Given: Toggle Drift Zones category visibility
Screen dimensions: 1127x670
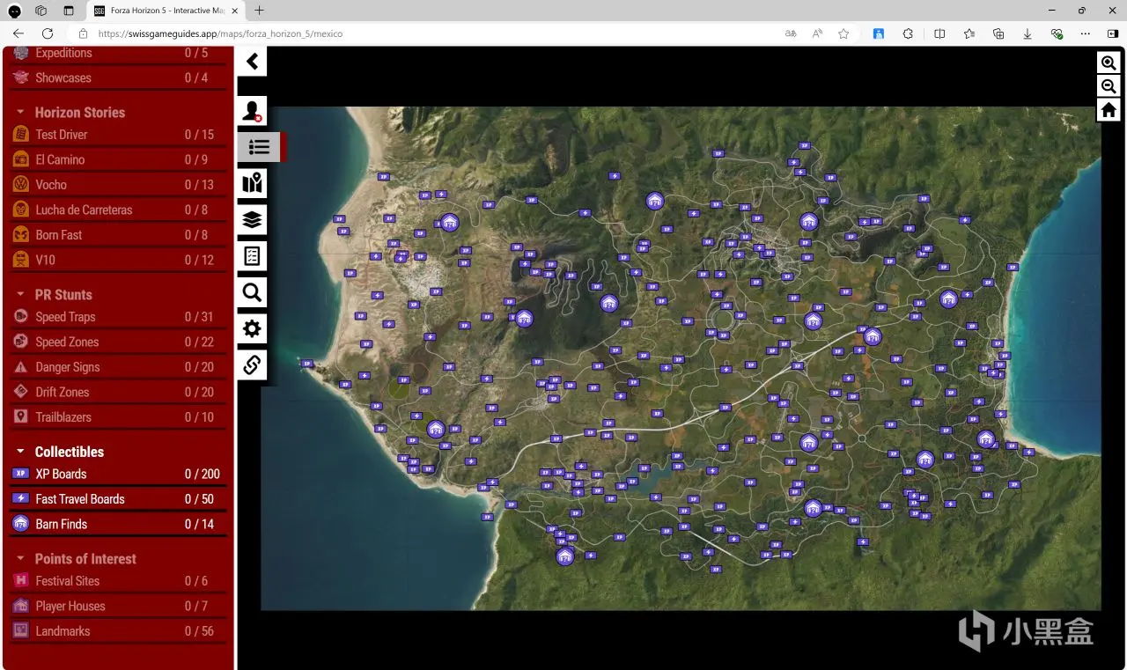Looking at the screenshot, I should [x=118, y=392].
